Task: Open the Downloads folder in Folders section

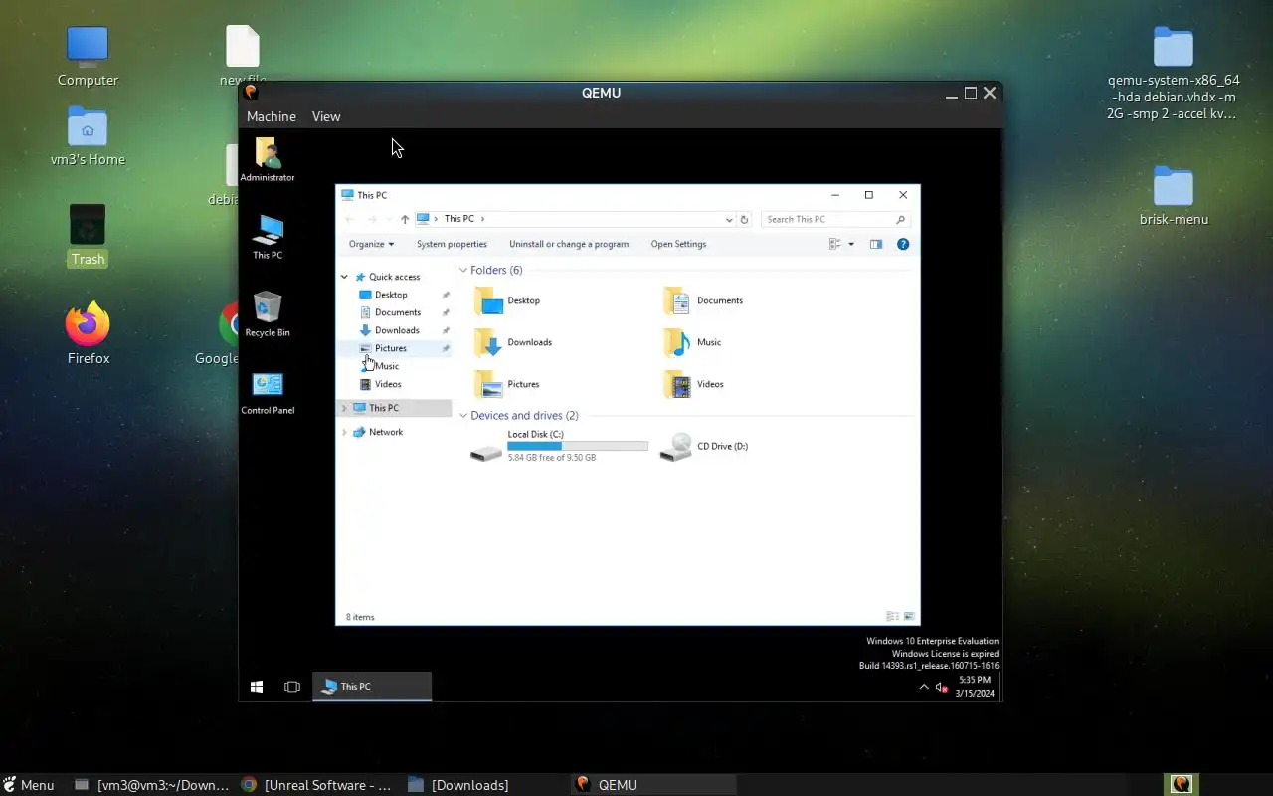Action: tap(513, 342)
